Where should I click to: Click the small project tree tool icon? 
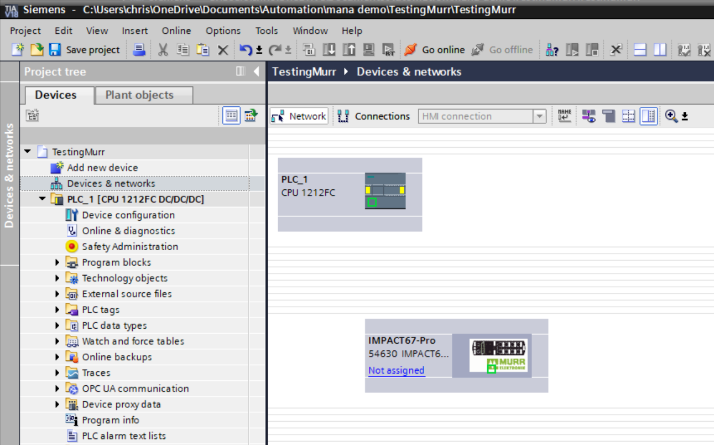click(32, 115)
